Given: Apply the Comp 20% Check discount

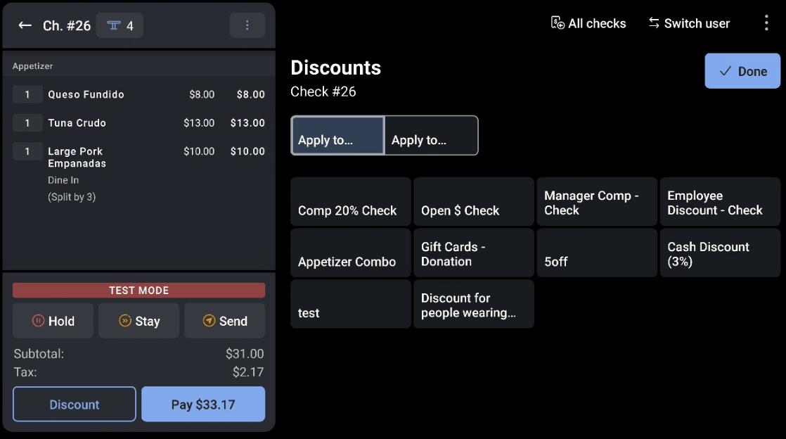Looking at the screenshot, I should click(x=350, y=201).
